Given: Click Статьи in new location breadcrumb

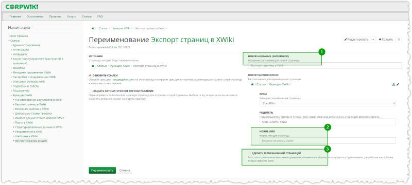Looking at the screenshot, I should click(262, 84).
